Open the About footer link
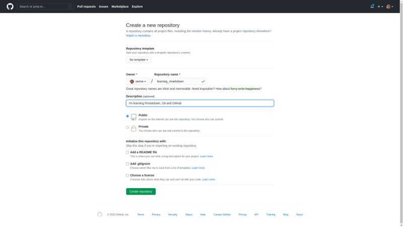Viewport: 403px width, 227px height. point(299,215)
